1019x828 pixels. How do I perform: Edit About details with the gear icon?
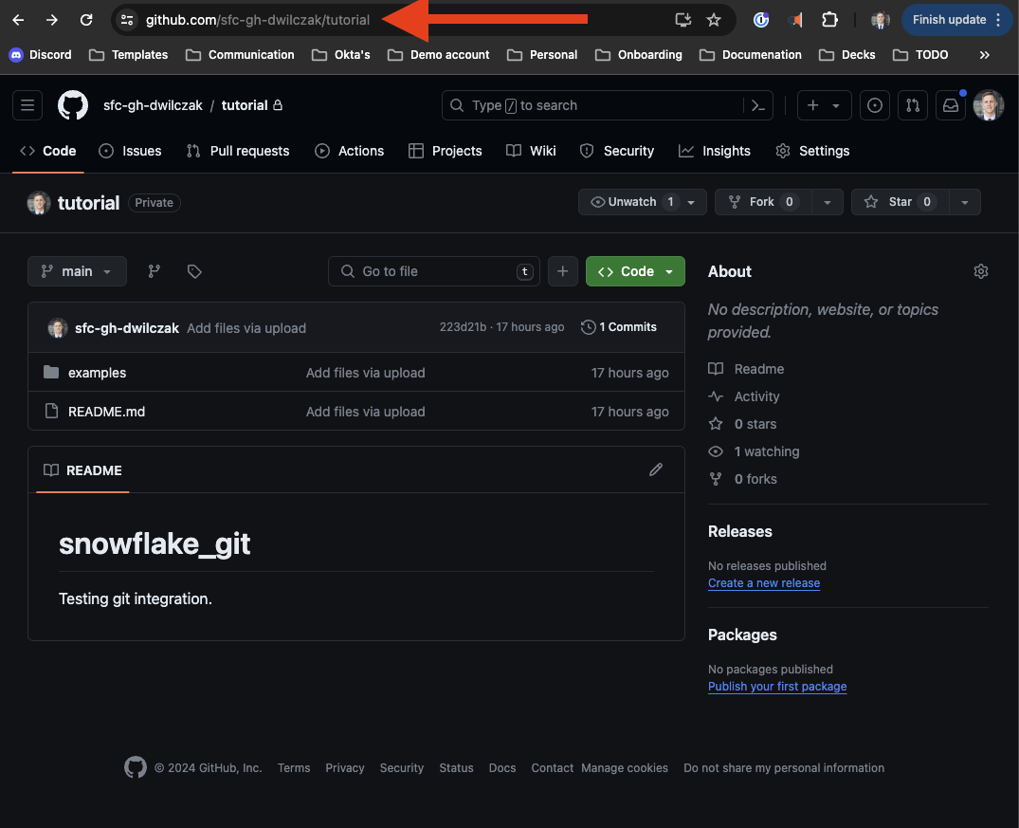tap(981, 271)
